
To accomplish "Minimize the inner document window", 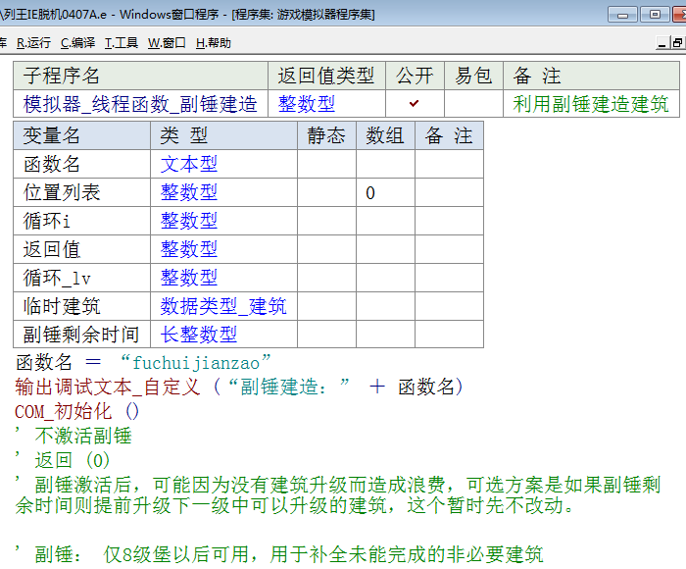I will 661,42.
